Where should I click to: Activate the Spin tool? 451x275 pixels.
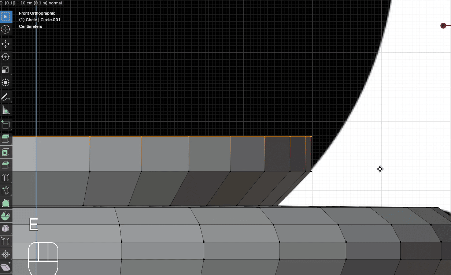(x=5, y=216)
